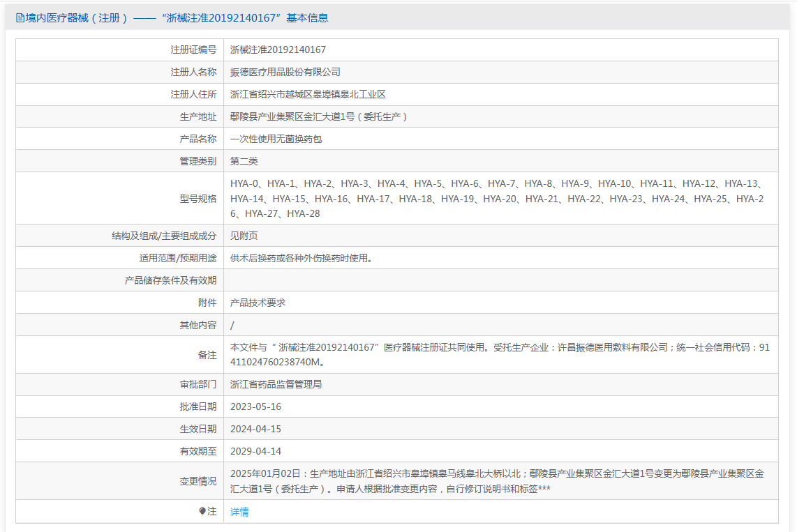The height and width of the screenshot is (532, 797).
Task: Click the document icon before the 境内医疗器械 heading
Action: coord(20,18)
